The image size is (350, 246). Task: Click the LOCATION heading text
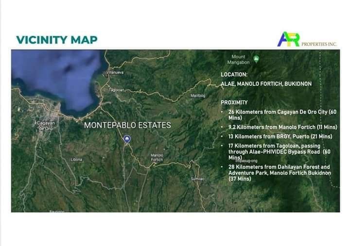coord(234,75)
